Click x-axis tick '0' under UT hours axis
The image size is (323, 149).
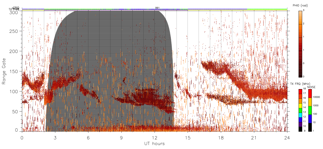tap(22, 137)
